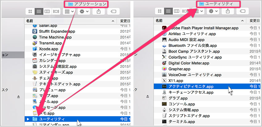Select キーチェーンアクセス.app icon
Image resolution: width=262 pixels, height=127 pixels.
pos(164,92)
